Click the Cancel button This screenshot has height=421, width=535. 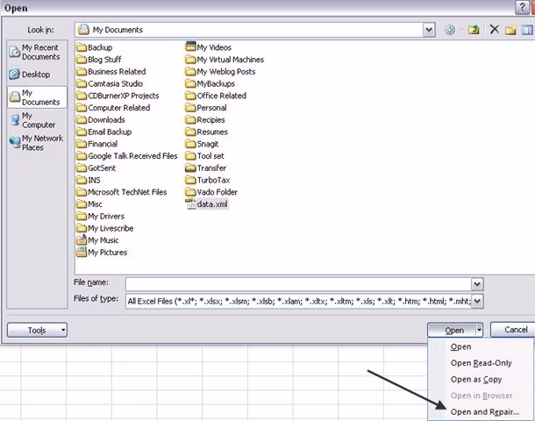[513, 330]
